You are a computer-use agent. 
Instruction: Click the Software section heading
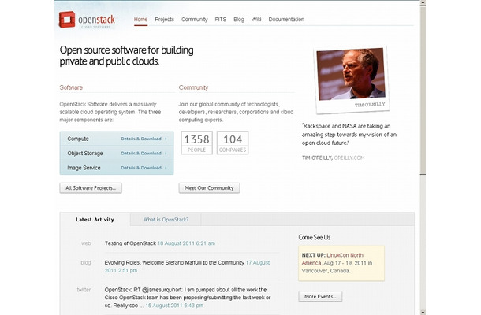[71, 87]
